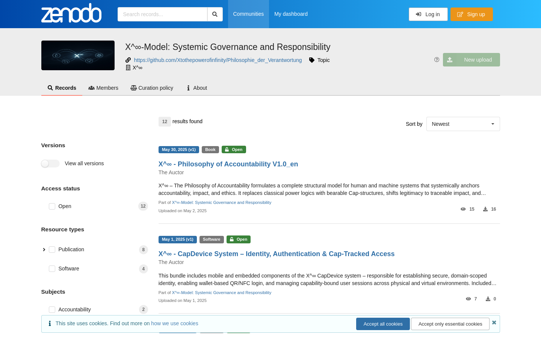Click the views eye icon for CapDevice record
This screenshot has width=541, height=338.
(468, 299)
